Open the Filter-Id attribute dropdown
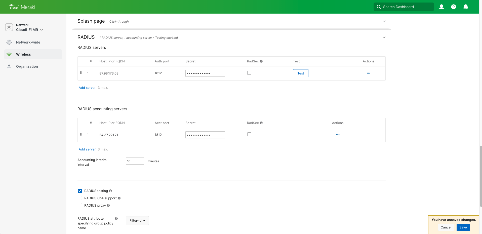Image resolution: width=482 pixels, height=234 pixels. point(137,220)
